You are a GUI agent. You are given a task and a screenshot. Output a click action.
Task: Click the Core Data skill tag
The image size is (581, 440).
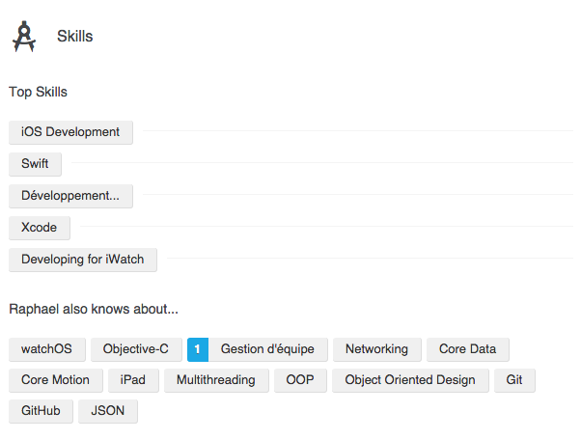pos(468,349)
